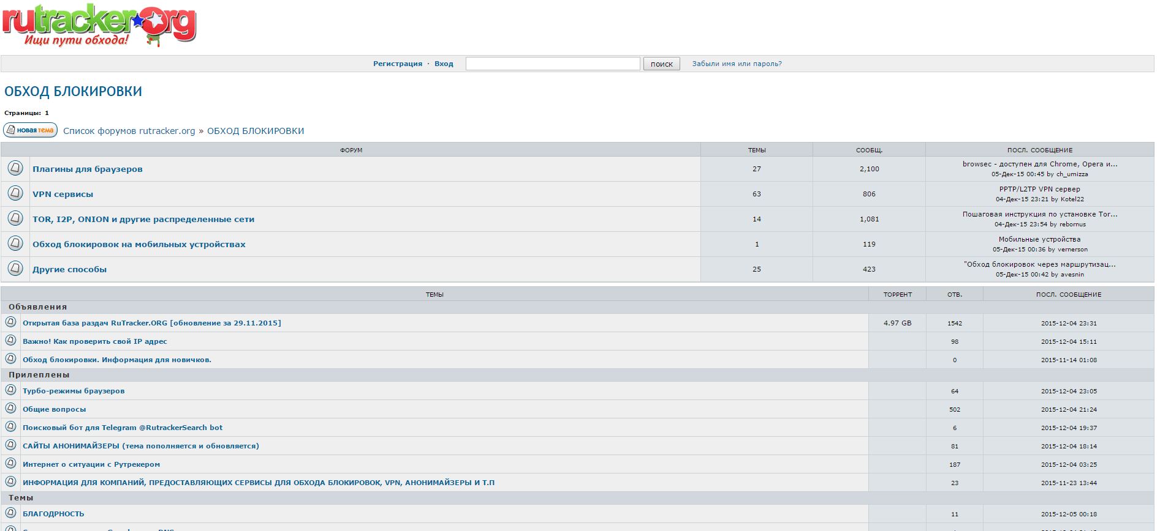This screenshot has width=1160, height=531.
Task: Open the Регистрация link
Action: (x=398, y=64)
